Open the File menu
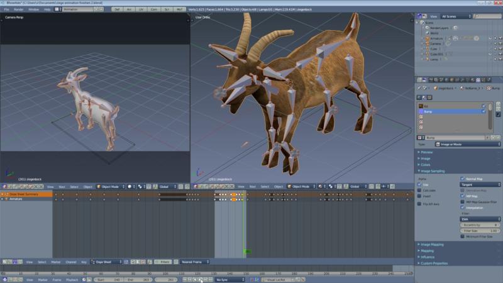503x283 pixels. tap(8, 9)
